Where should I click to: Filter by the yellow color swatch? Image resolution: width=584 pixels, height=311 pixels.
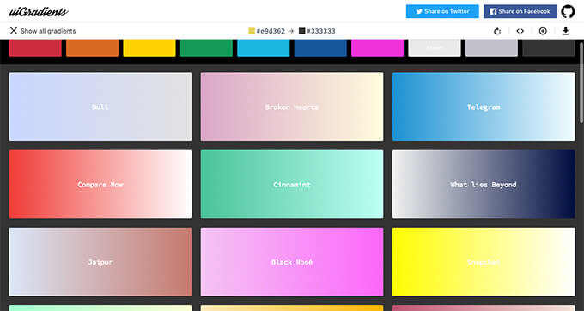tap(149, 48)
